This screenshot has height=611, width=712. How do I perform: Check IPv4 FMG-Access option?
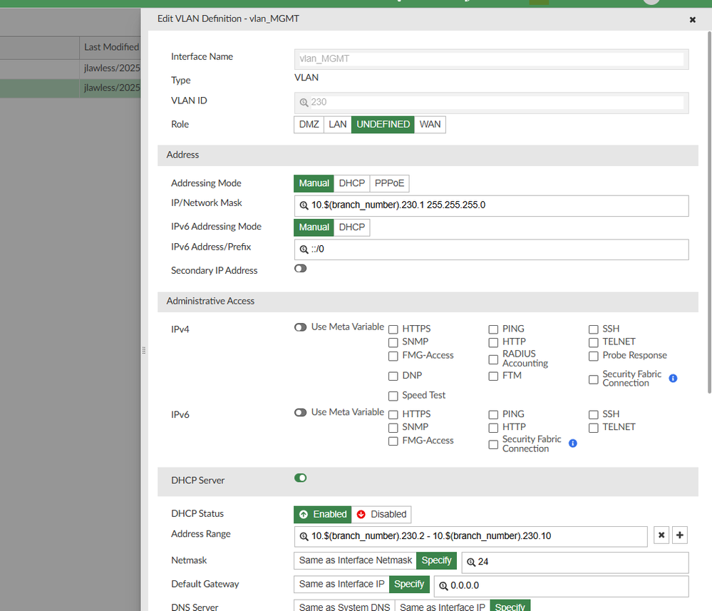(393, 356)
